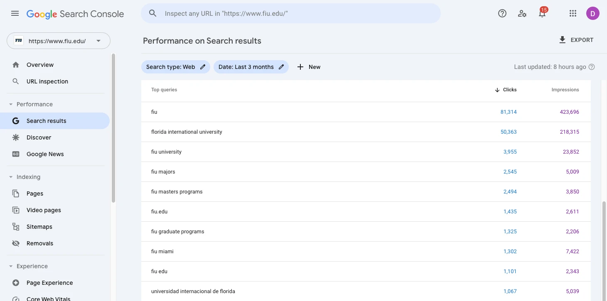Screen dimensions: 607x301
Task: Sort by Impressions column header
Action: tap(565, 90)
